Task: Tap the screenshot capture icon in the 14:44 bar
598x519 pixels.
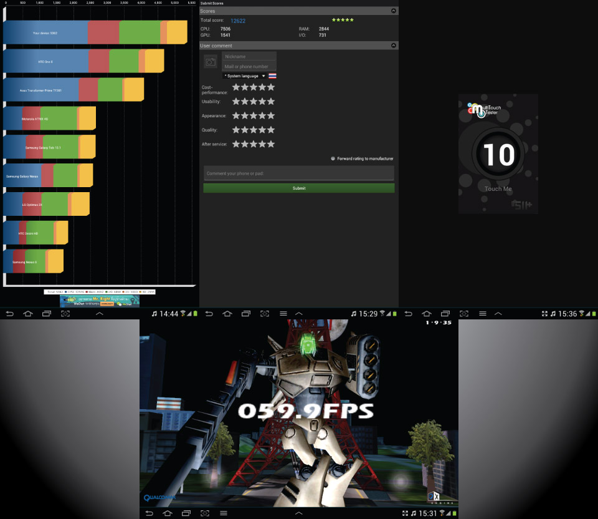Action: pos(65,314)
